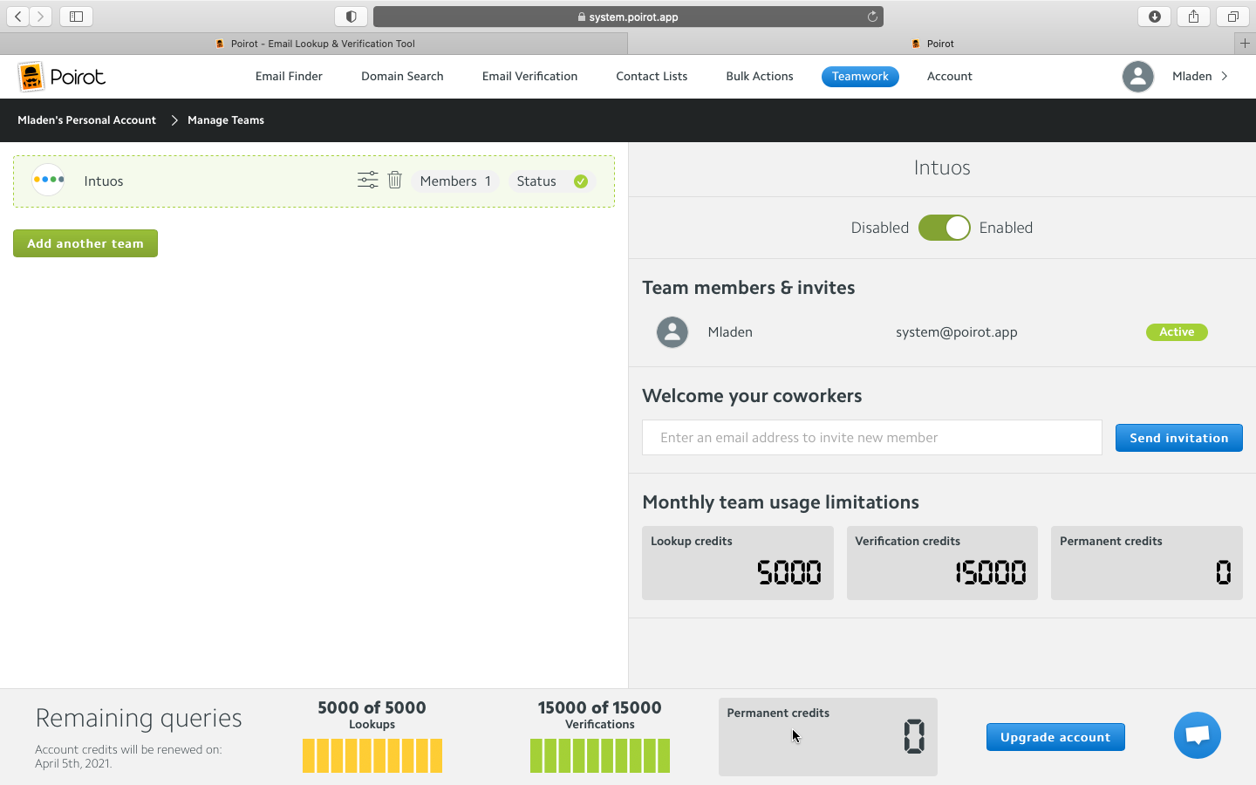Image resolution: width=1256 pixels, height=785 pixels.
Task: Toggle the Intuos team Disabled/Enabled switch
Action: pos(944,228)
